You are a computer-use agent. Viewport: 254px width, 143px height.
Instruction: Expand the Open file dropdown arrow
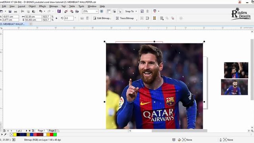coord(5,12)
